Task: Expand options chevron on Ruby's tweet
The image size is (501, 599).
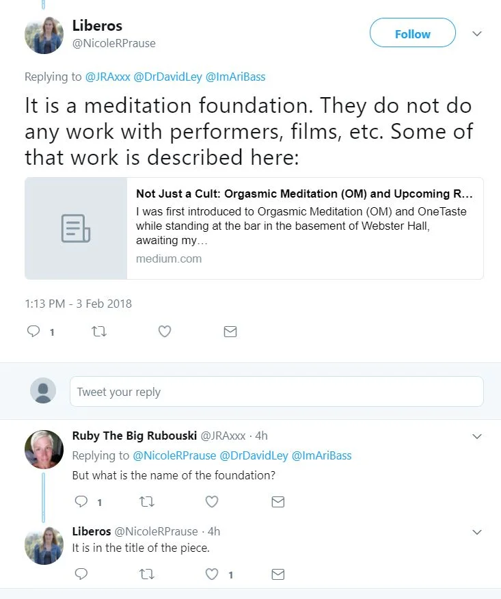Action: [x=477, y=436]
